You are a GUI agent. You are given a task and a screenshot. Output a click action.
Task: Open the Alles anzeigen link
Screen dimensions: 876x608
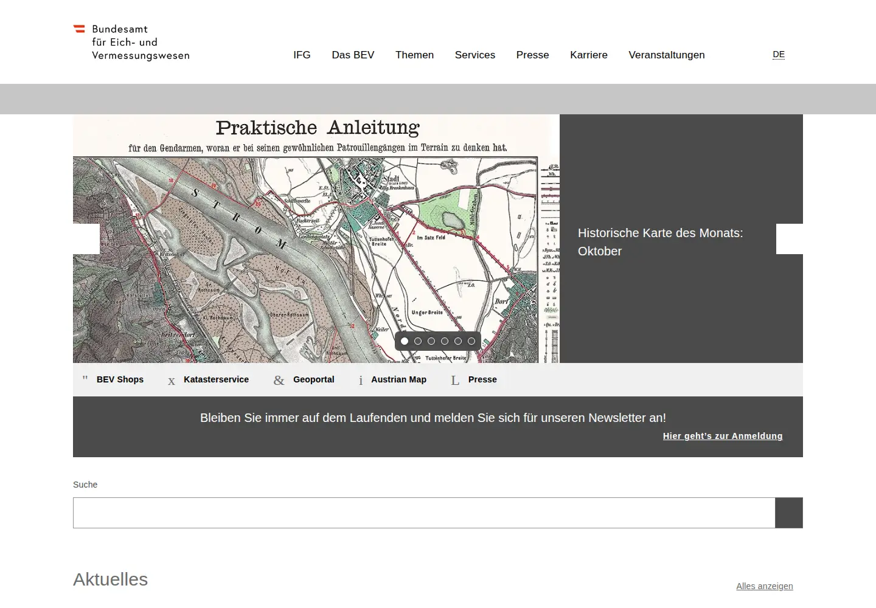tap(765, 586)
